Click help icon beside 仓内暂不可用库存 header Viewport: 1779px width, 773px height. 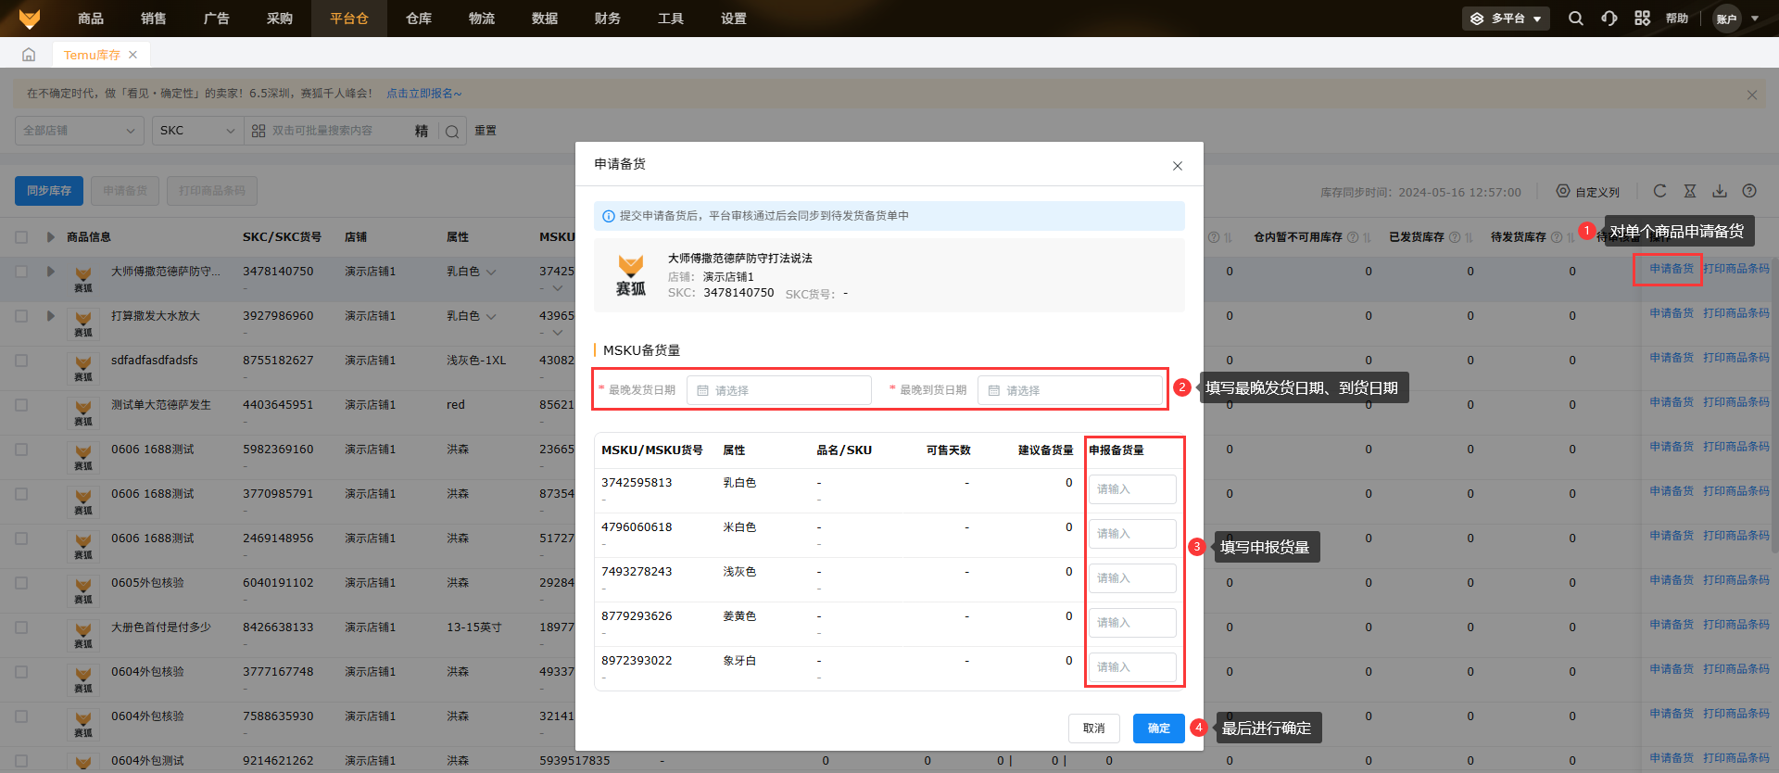pos(1353,237)
